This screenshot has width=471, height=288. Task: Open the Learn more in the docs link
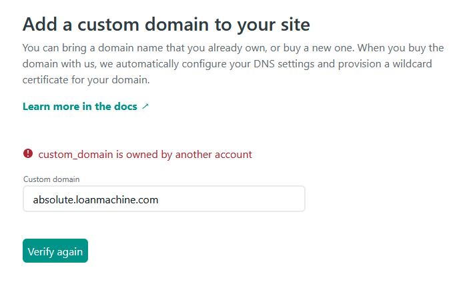(85, 106)
